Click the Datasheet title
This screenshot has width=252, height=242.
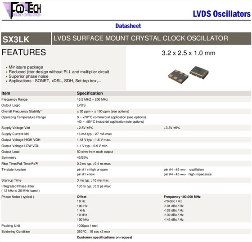pyautogui.click(x=128, y=26)
